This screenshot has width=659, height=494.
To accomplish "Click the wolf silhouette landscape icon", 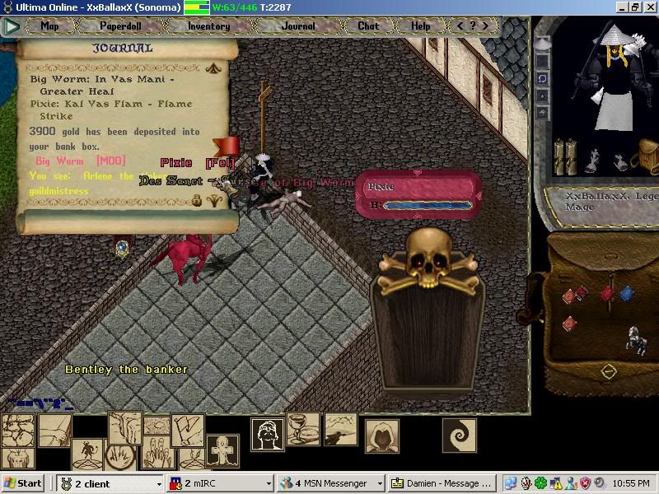I will [341, 429].
